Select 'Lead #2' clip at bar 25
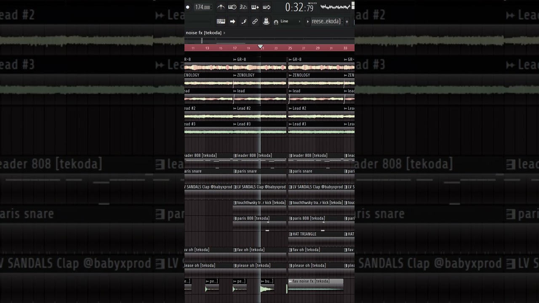The width and height of the screenshot is (539, 303). pos(316,113)
